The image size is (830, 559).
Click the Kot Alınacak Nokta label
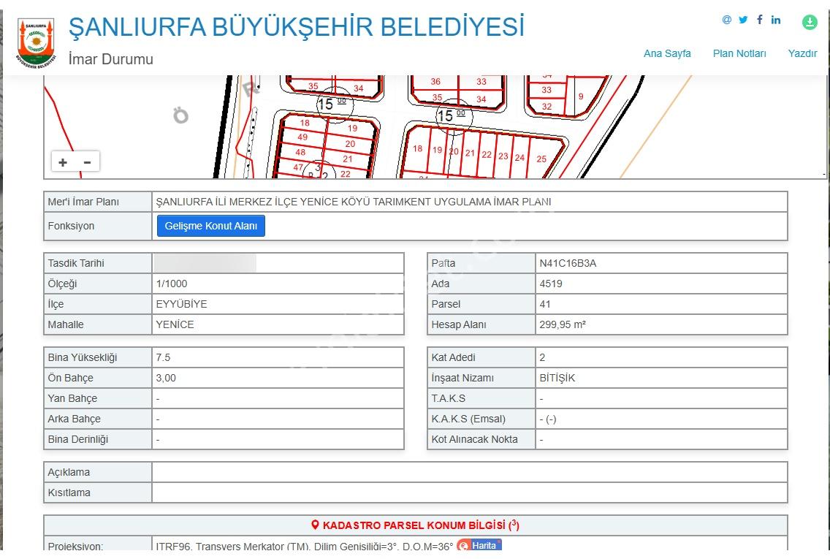(474, 439)
